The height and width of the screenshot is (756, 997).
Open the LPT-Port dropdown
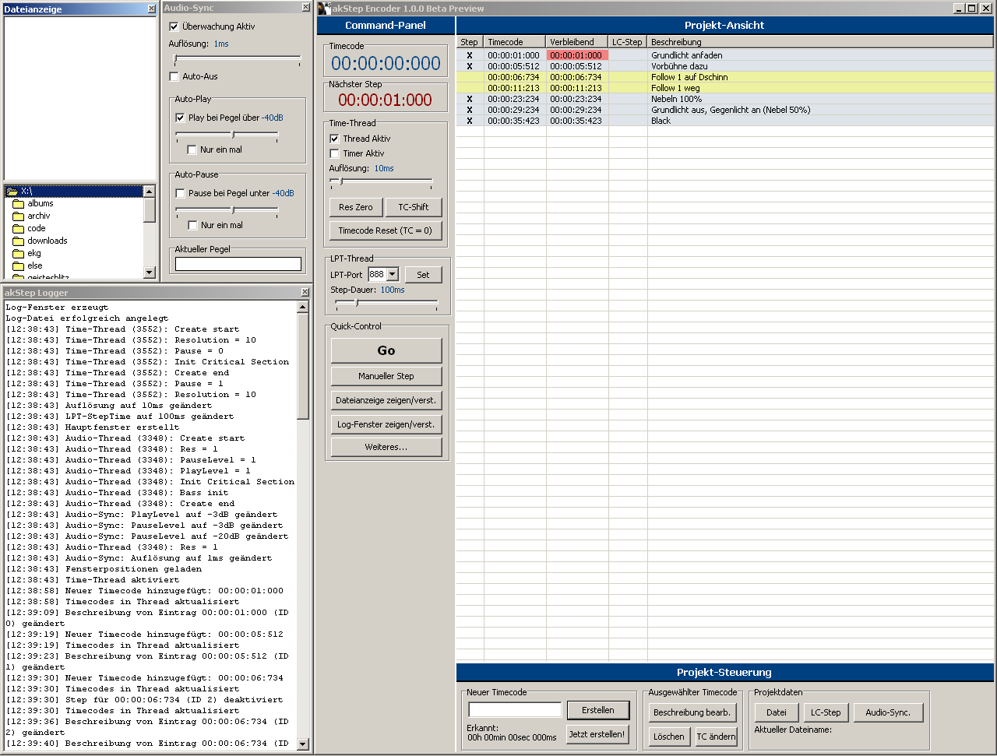coord(393,274)
